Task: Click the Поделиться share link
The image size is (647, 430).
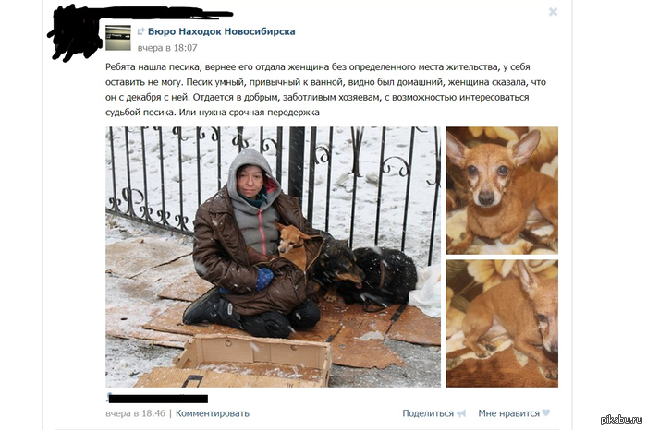Action: point(428,413)
